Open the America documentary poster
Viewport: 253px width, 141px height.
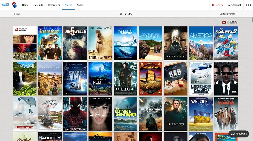[201, 43]
